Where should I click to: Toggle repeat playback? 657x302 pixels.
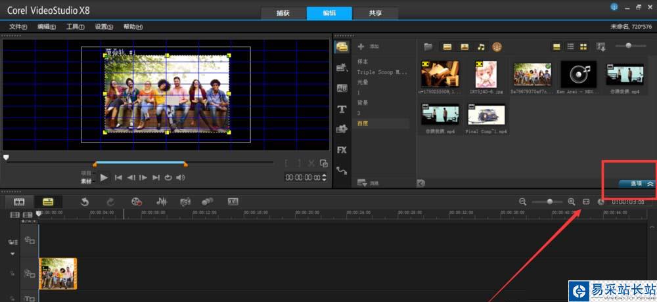[x=168, y=178]
